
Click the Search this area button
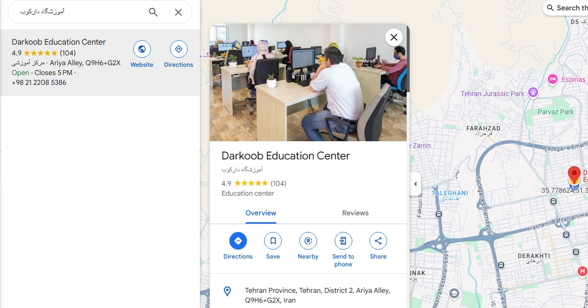[567, 8]
